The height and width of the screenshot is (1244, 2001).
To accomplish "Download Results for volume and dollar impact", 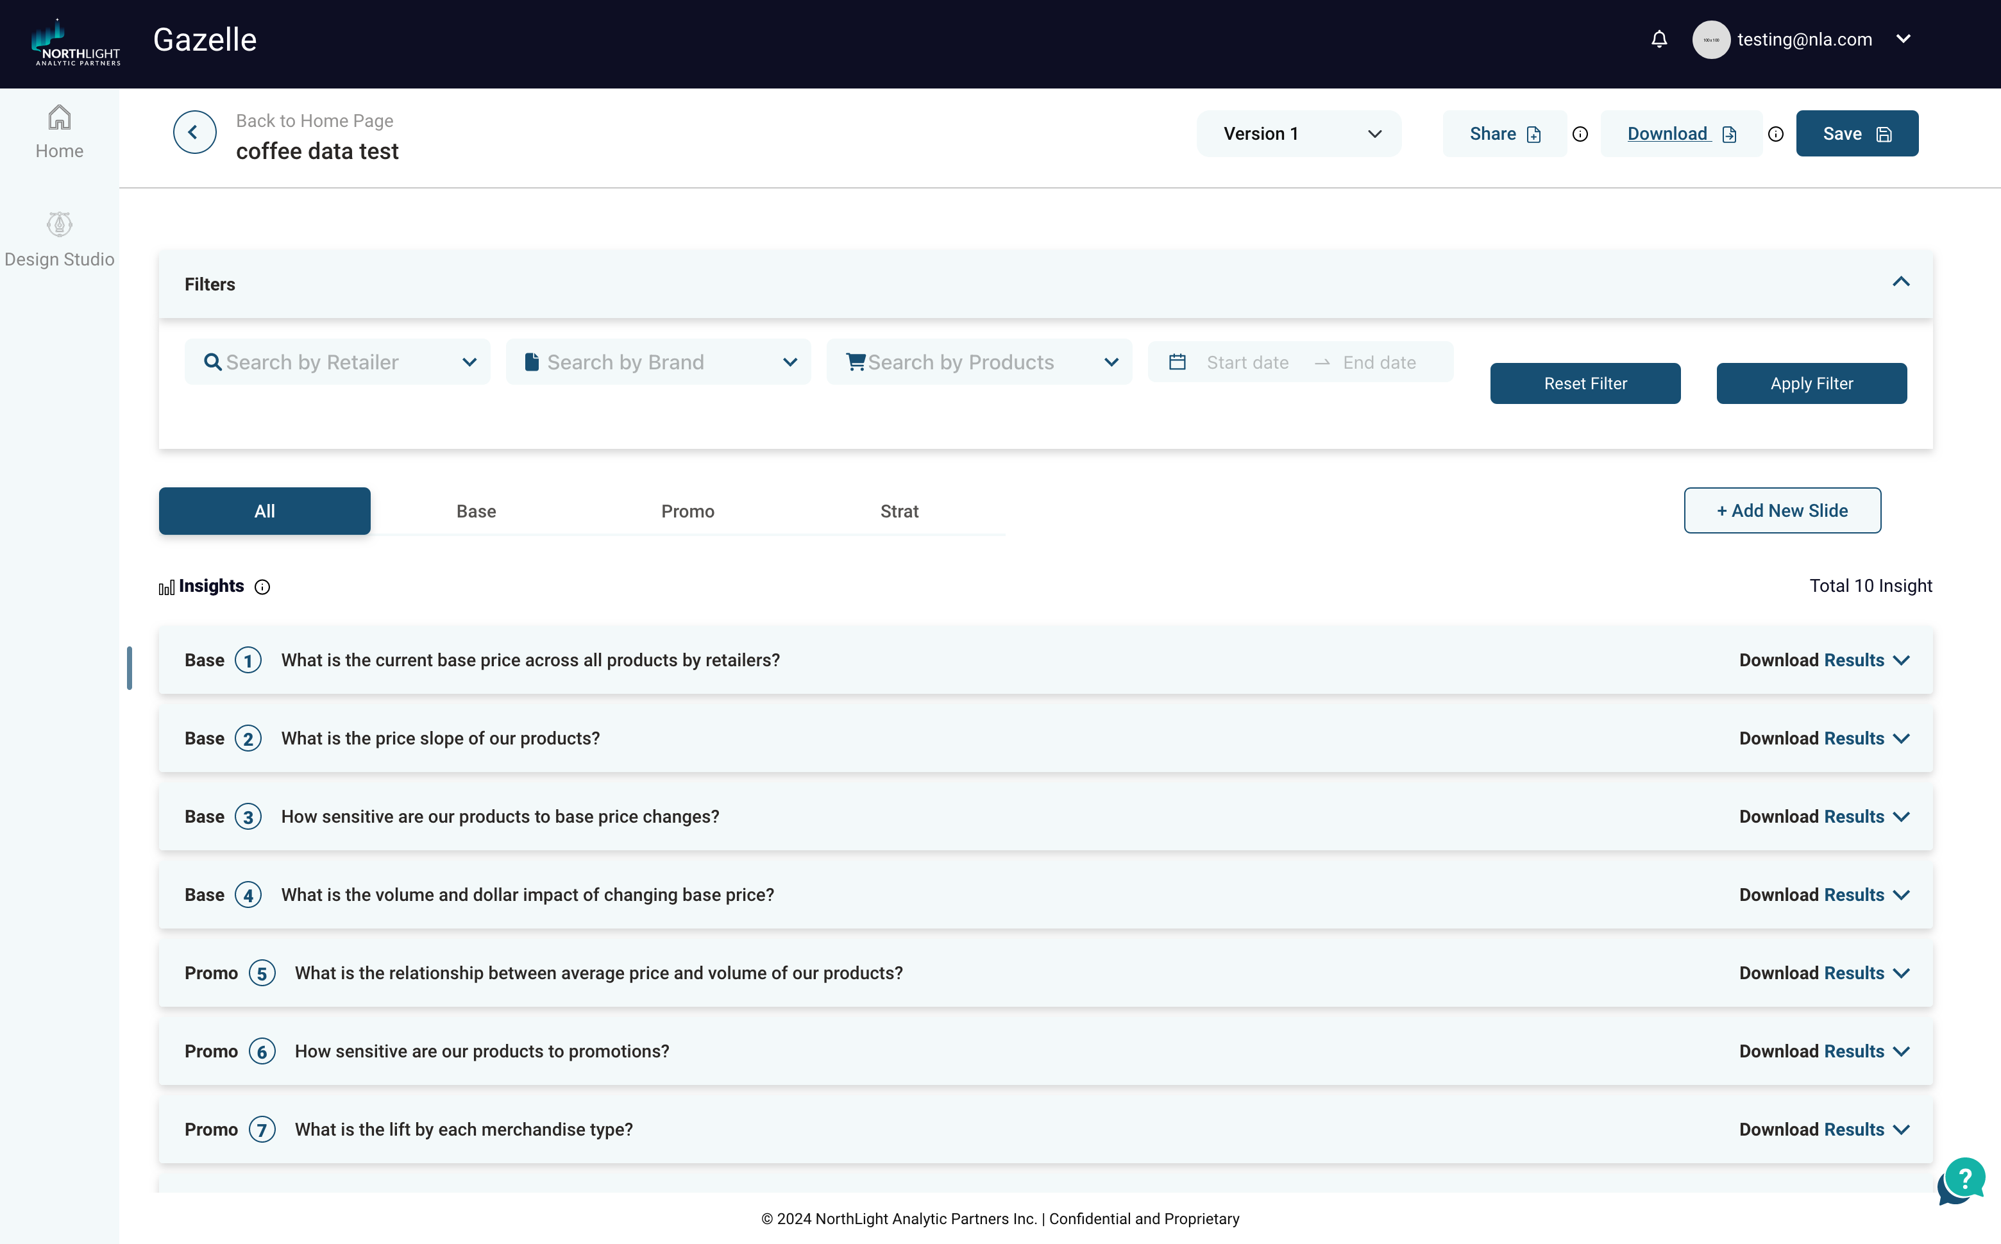I will (x=1811, y=895).
